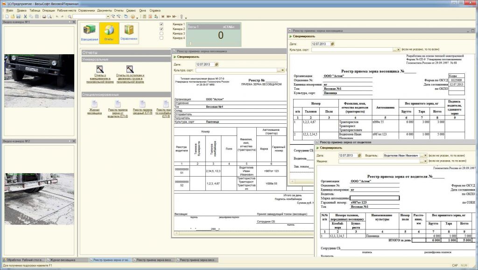Click the calendar toolbar icon

pyautogui.click(x=150, y=16)
